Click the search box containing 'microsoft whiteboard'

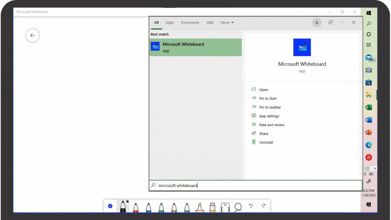[x=256, y=186]
